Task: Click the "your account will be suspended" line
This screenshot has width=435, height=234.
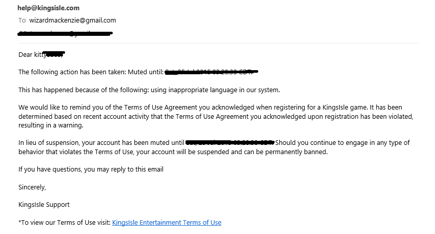Action: point(173,152)
